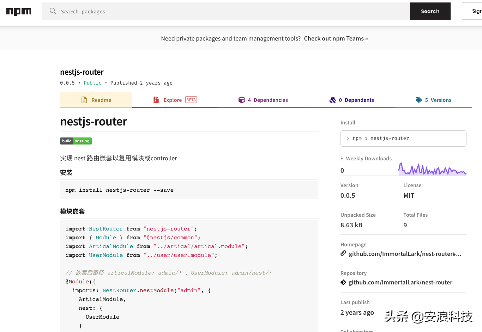The width and height of the screenshot is (482, 332).
Task: Open the Explore BETA tab
Action: [175, 100]
